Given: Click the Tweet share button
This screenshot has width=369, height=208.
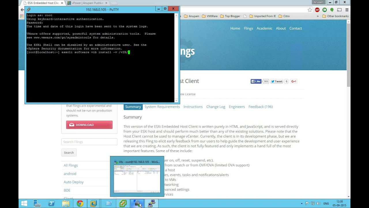Looking at the screenshot, I should point(277,81).
